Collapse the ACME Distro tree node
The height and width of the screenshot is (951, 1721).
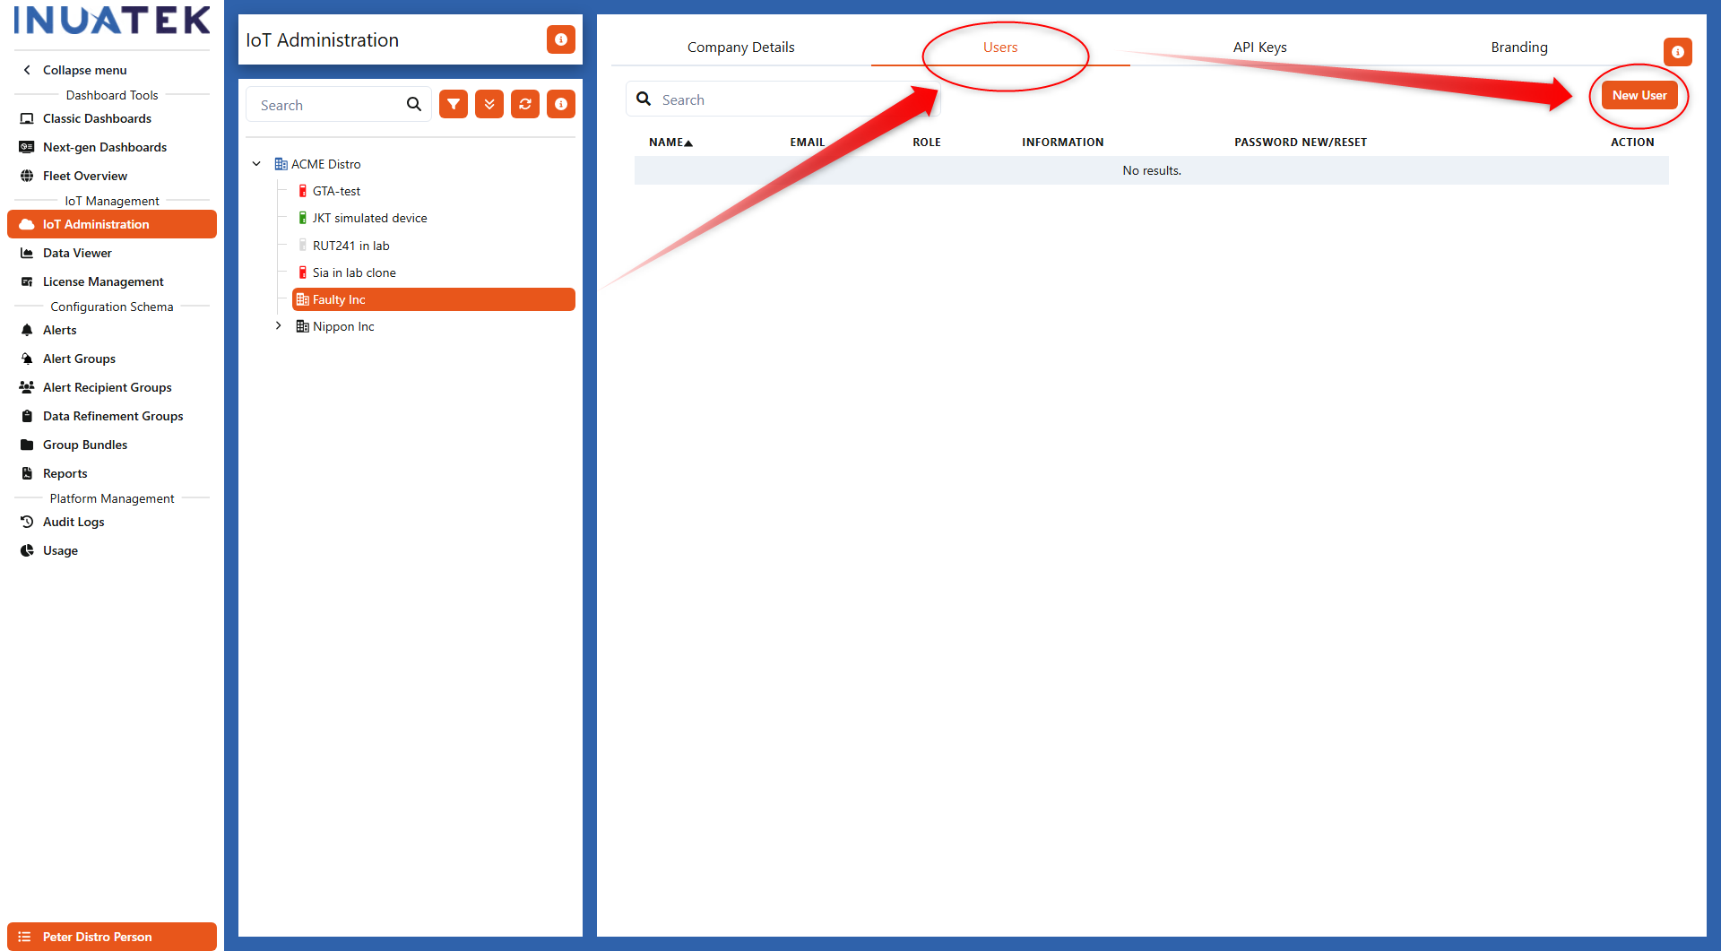pos(256,163)
